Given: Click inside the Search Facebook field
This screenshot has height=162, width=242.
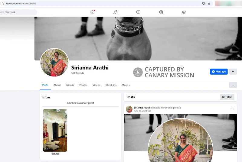Looking at the screenshot, I should pos(18,12).
